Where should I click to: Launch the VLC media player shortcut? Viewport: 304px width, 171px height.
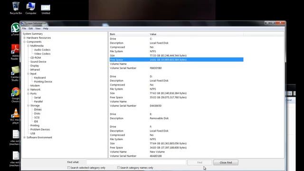click(x=15, y=116)
